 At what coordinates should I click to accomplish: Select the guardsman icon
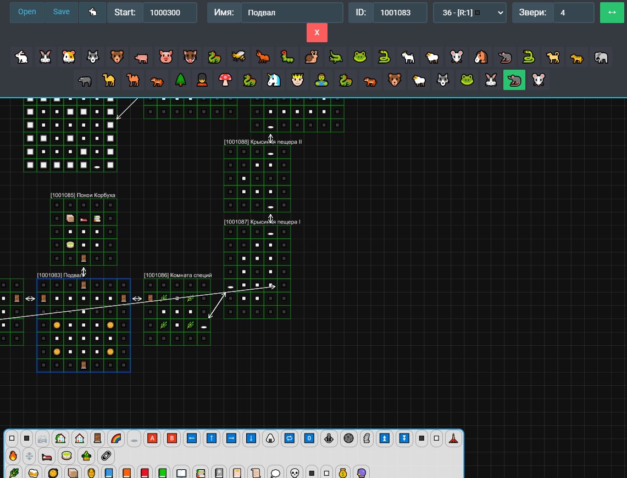click(202, 80)
